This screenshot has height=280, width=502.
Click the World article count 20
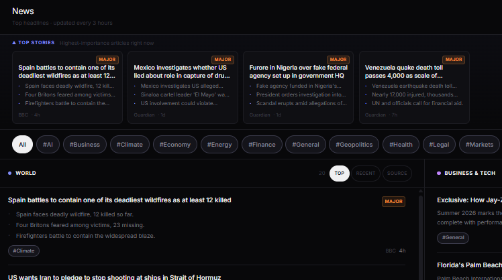(x=321, y=173)
